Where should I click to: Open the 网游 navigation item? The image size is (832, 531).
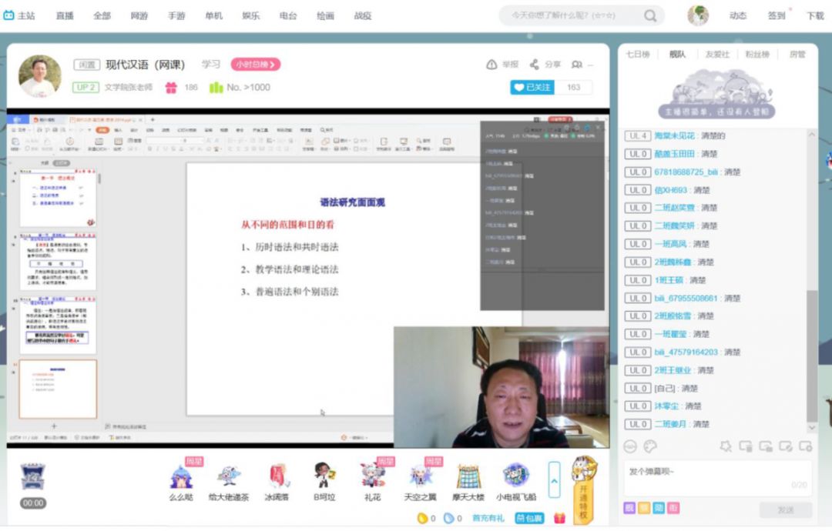tap(139, 15)
